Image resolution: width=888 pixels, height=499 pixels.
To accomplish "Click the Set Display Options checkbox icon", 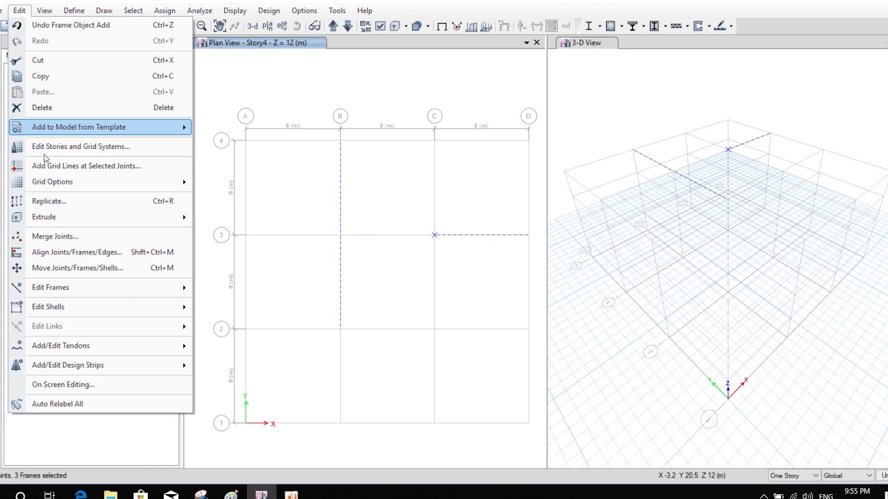I will coord(380,26).
